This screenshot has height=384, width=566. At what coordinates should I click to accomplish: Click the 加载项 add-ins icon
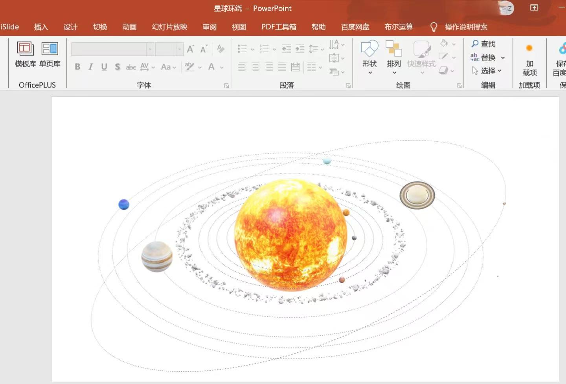529,48
